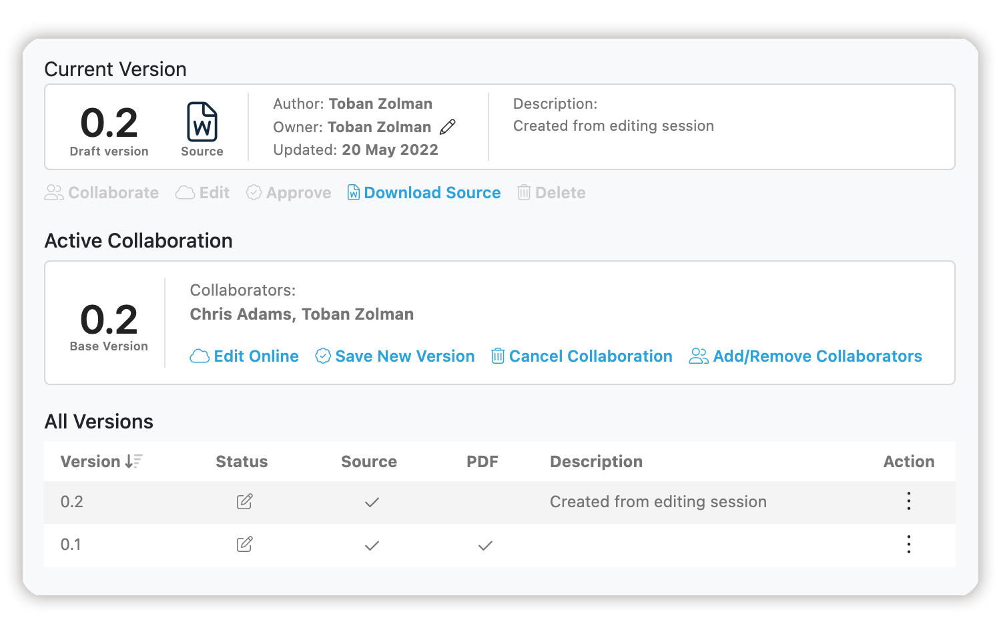The height and width of the screenshot is (634, 1001).
Task: Click the trash icon next to Delete
Action: point(525,192)
